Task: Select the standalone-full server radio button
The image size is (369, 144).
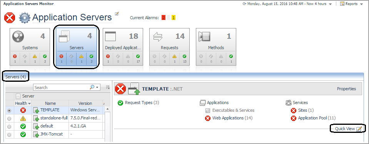Action: (9, 119)
